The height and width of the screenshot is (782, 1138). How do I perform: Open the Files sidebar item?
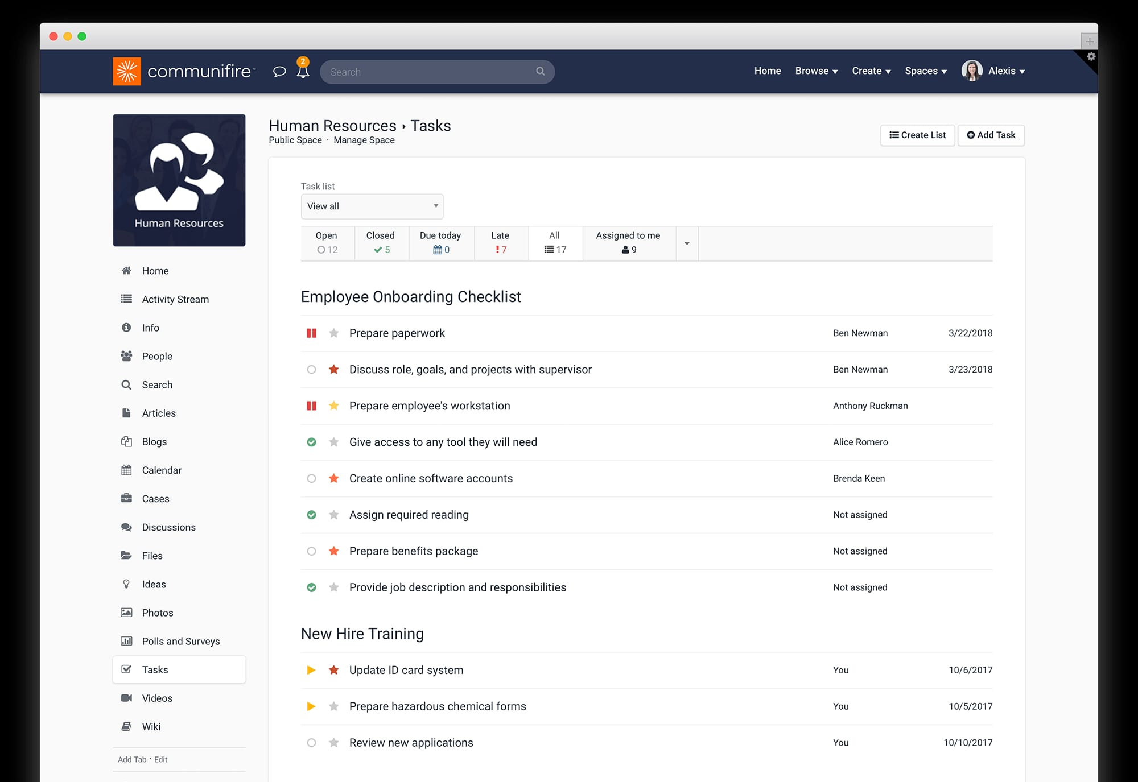179,556
